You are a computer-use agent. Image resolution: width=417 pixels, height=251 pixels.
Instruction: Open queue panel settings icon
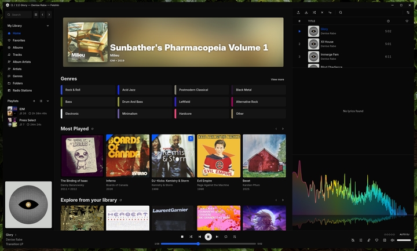[408, 13]
